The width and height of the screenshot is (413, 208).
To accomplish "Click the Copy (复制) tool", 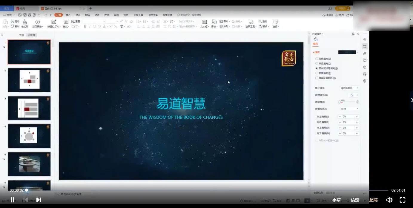I will [x=15, y=26].
